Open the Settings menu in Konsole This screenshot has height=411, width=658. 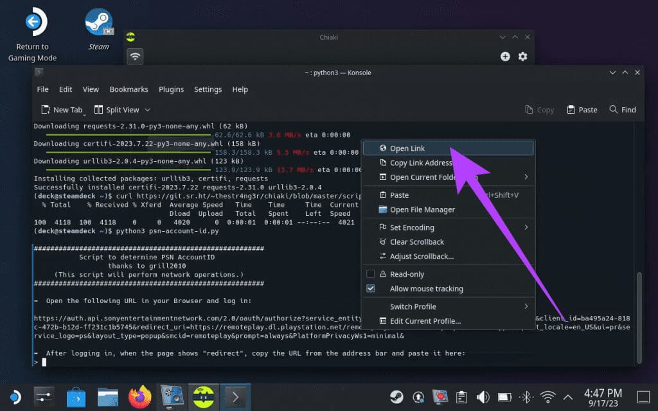pos(208,89)
